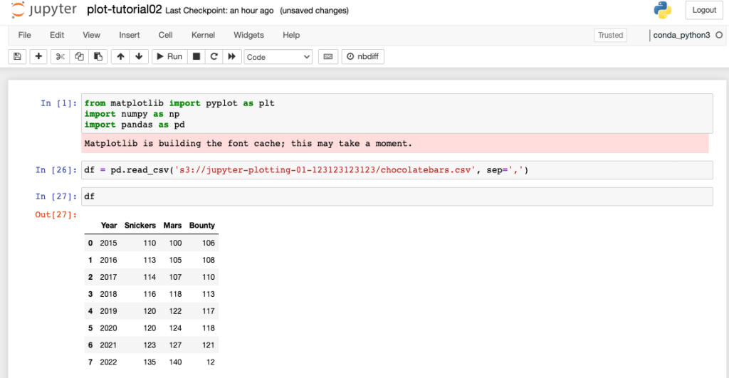The image size is (729, 378).
Task: Open the command palette keyboard icon
Action: (x=327, y=56)
